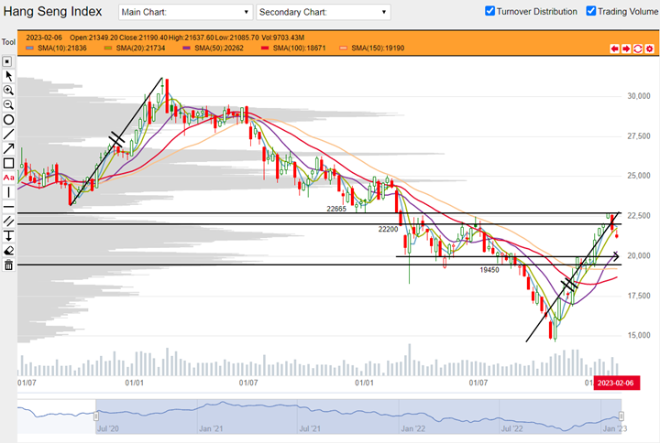The height and width of the screenshot is (443, 660).
Task: Click the 25,000 axis label
Action: pyautogui.click(x=639, y=175)
